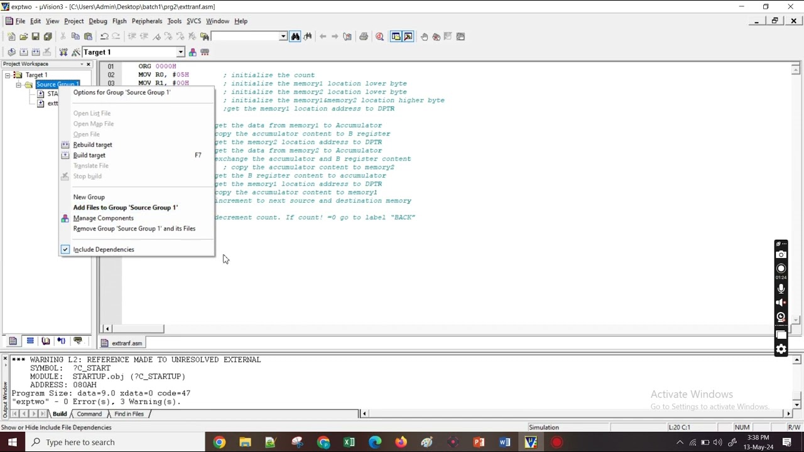Collapse the Target 1 tree node
Viewport: 804px width, 452px height.
tap(8, 75)
